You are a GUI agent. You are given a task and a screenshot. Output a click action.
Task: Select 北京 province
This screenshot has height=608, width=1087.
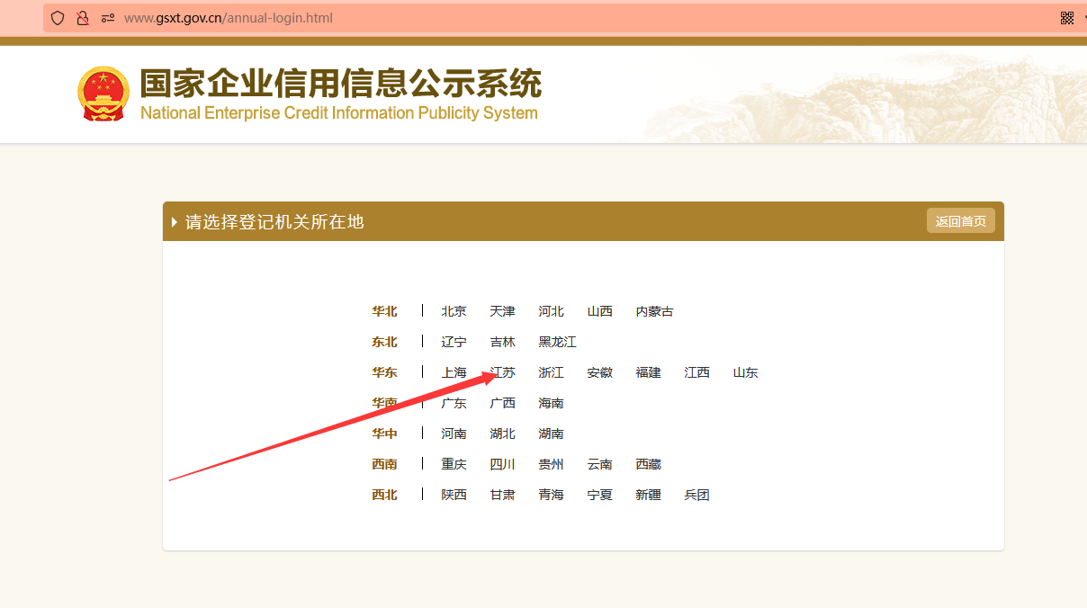point(454,311)
